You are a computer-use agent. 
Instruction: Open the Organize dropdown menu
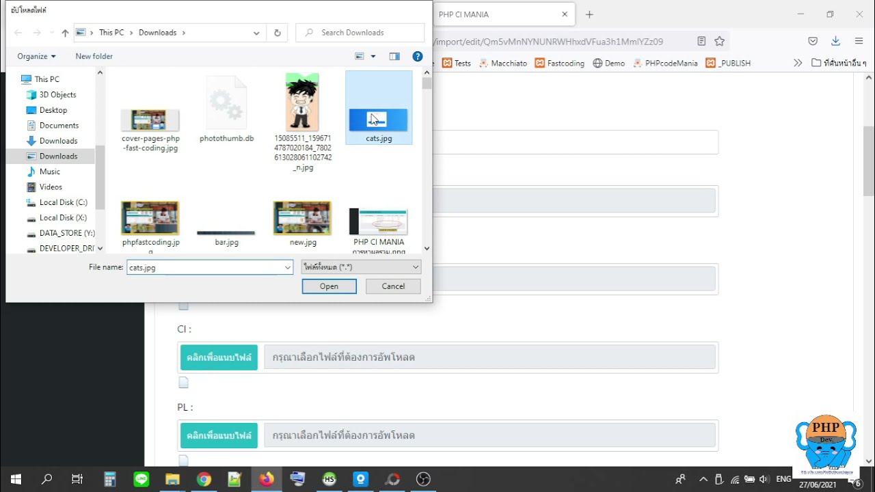(x=36, y=56)
